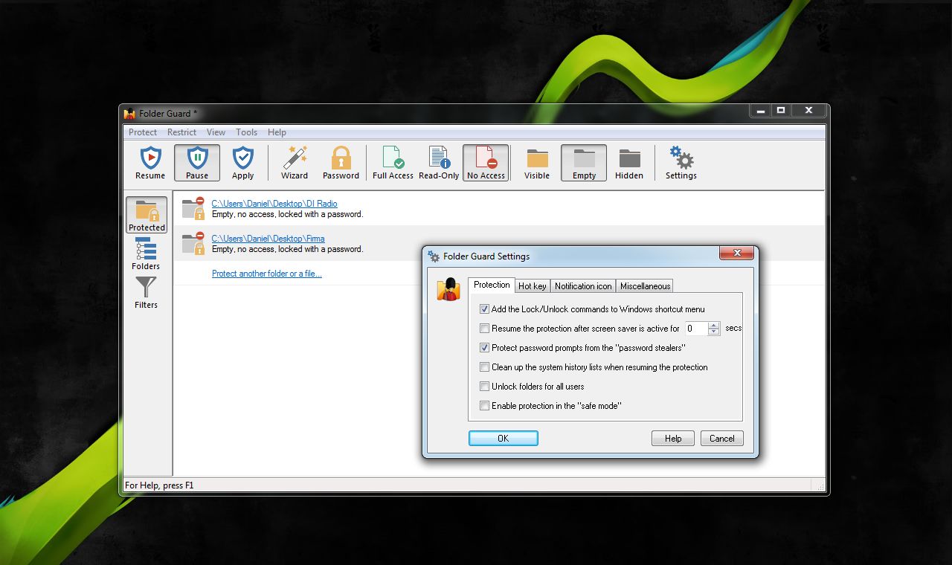
Task: Open the View menu
Action: click(x=216, y=132)
